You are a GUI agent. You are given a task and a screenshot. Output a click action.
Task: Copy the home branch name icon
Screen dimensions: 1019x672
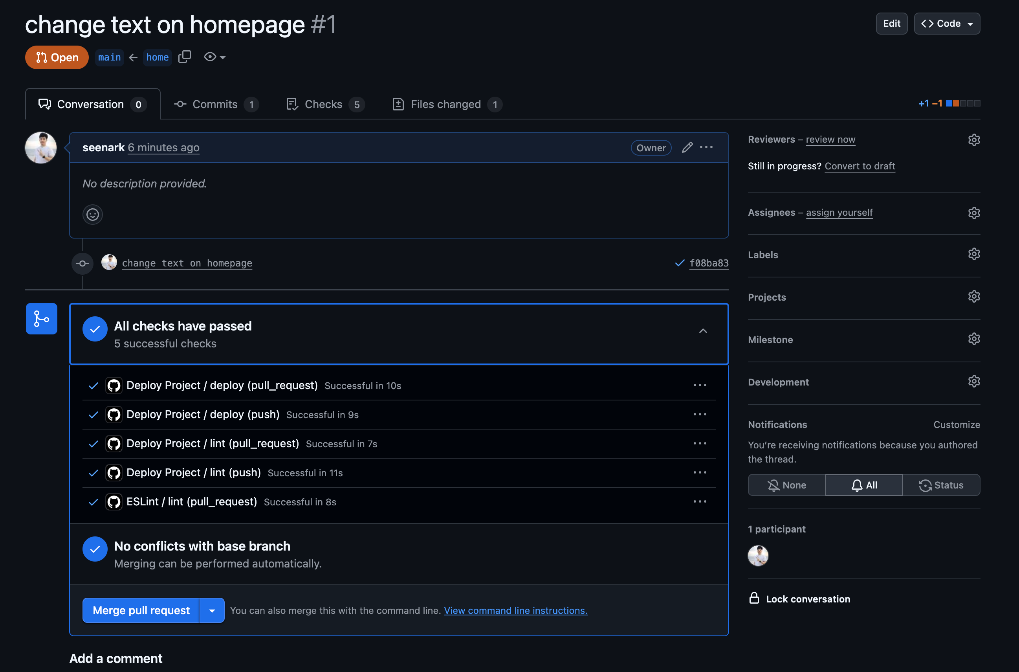[184, 57]
